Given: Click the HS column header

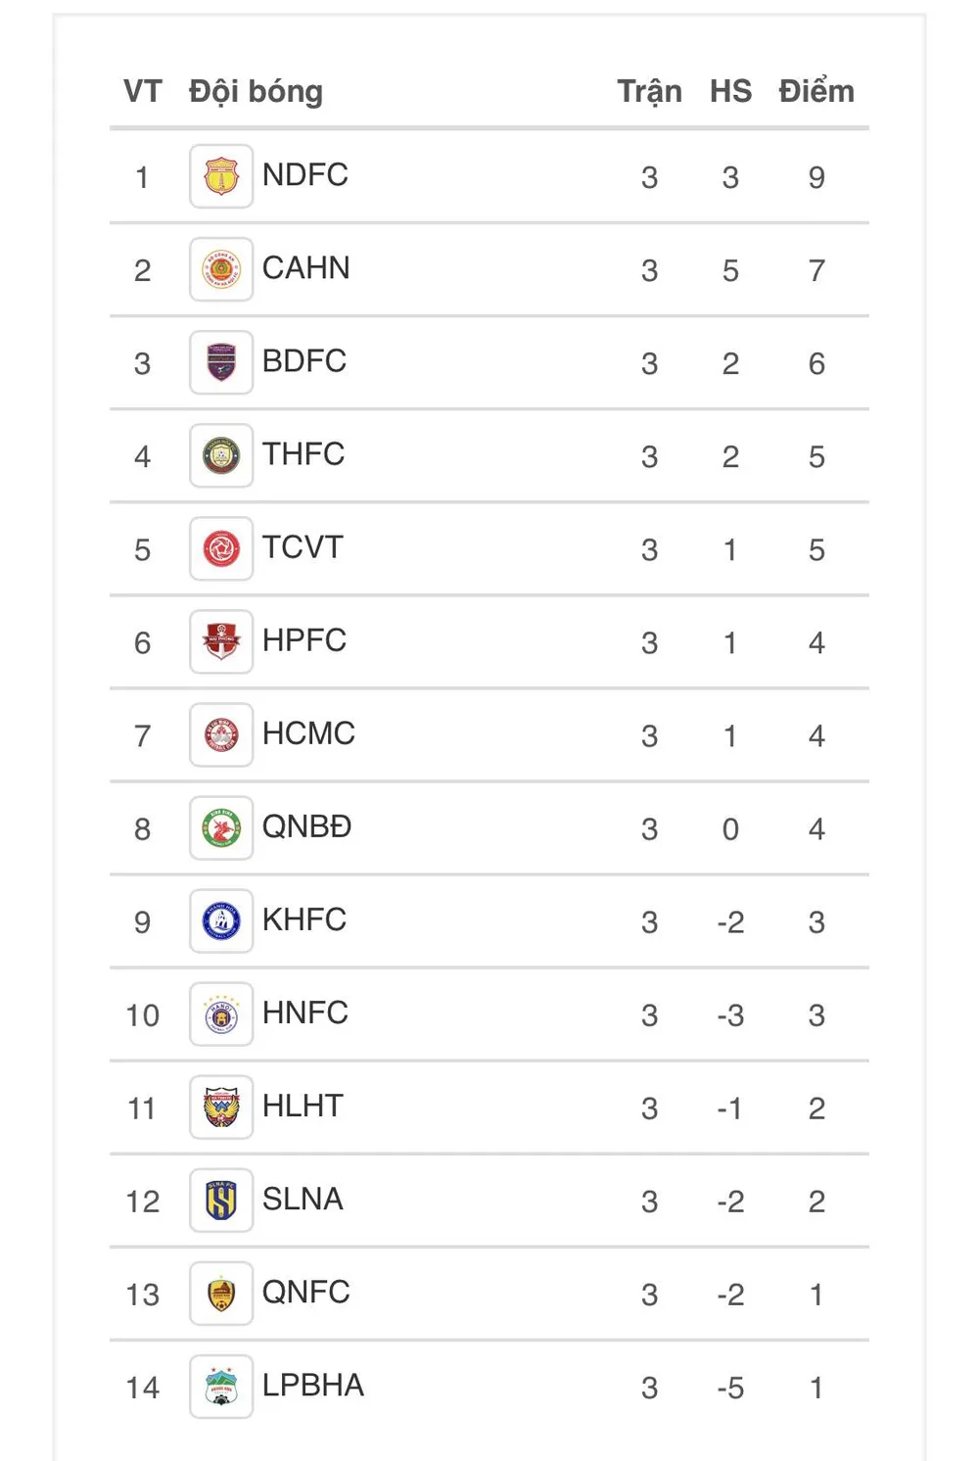Looking at the screenshot, I should (x=730, y=91).
